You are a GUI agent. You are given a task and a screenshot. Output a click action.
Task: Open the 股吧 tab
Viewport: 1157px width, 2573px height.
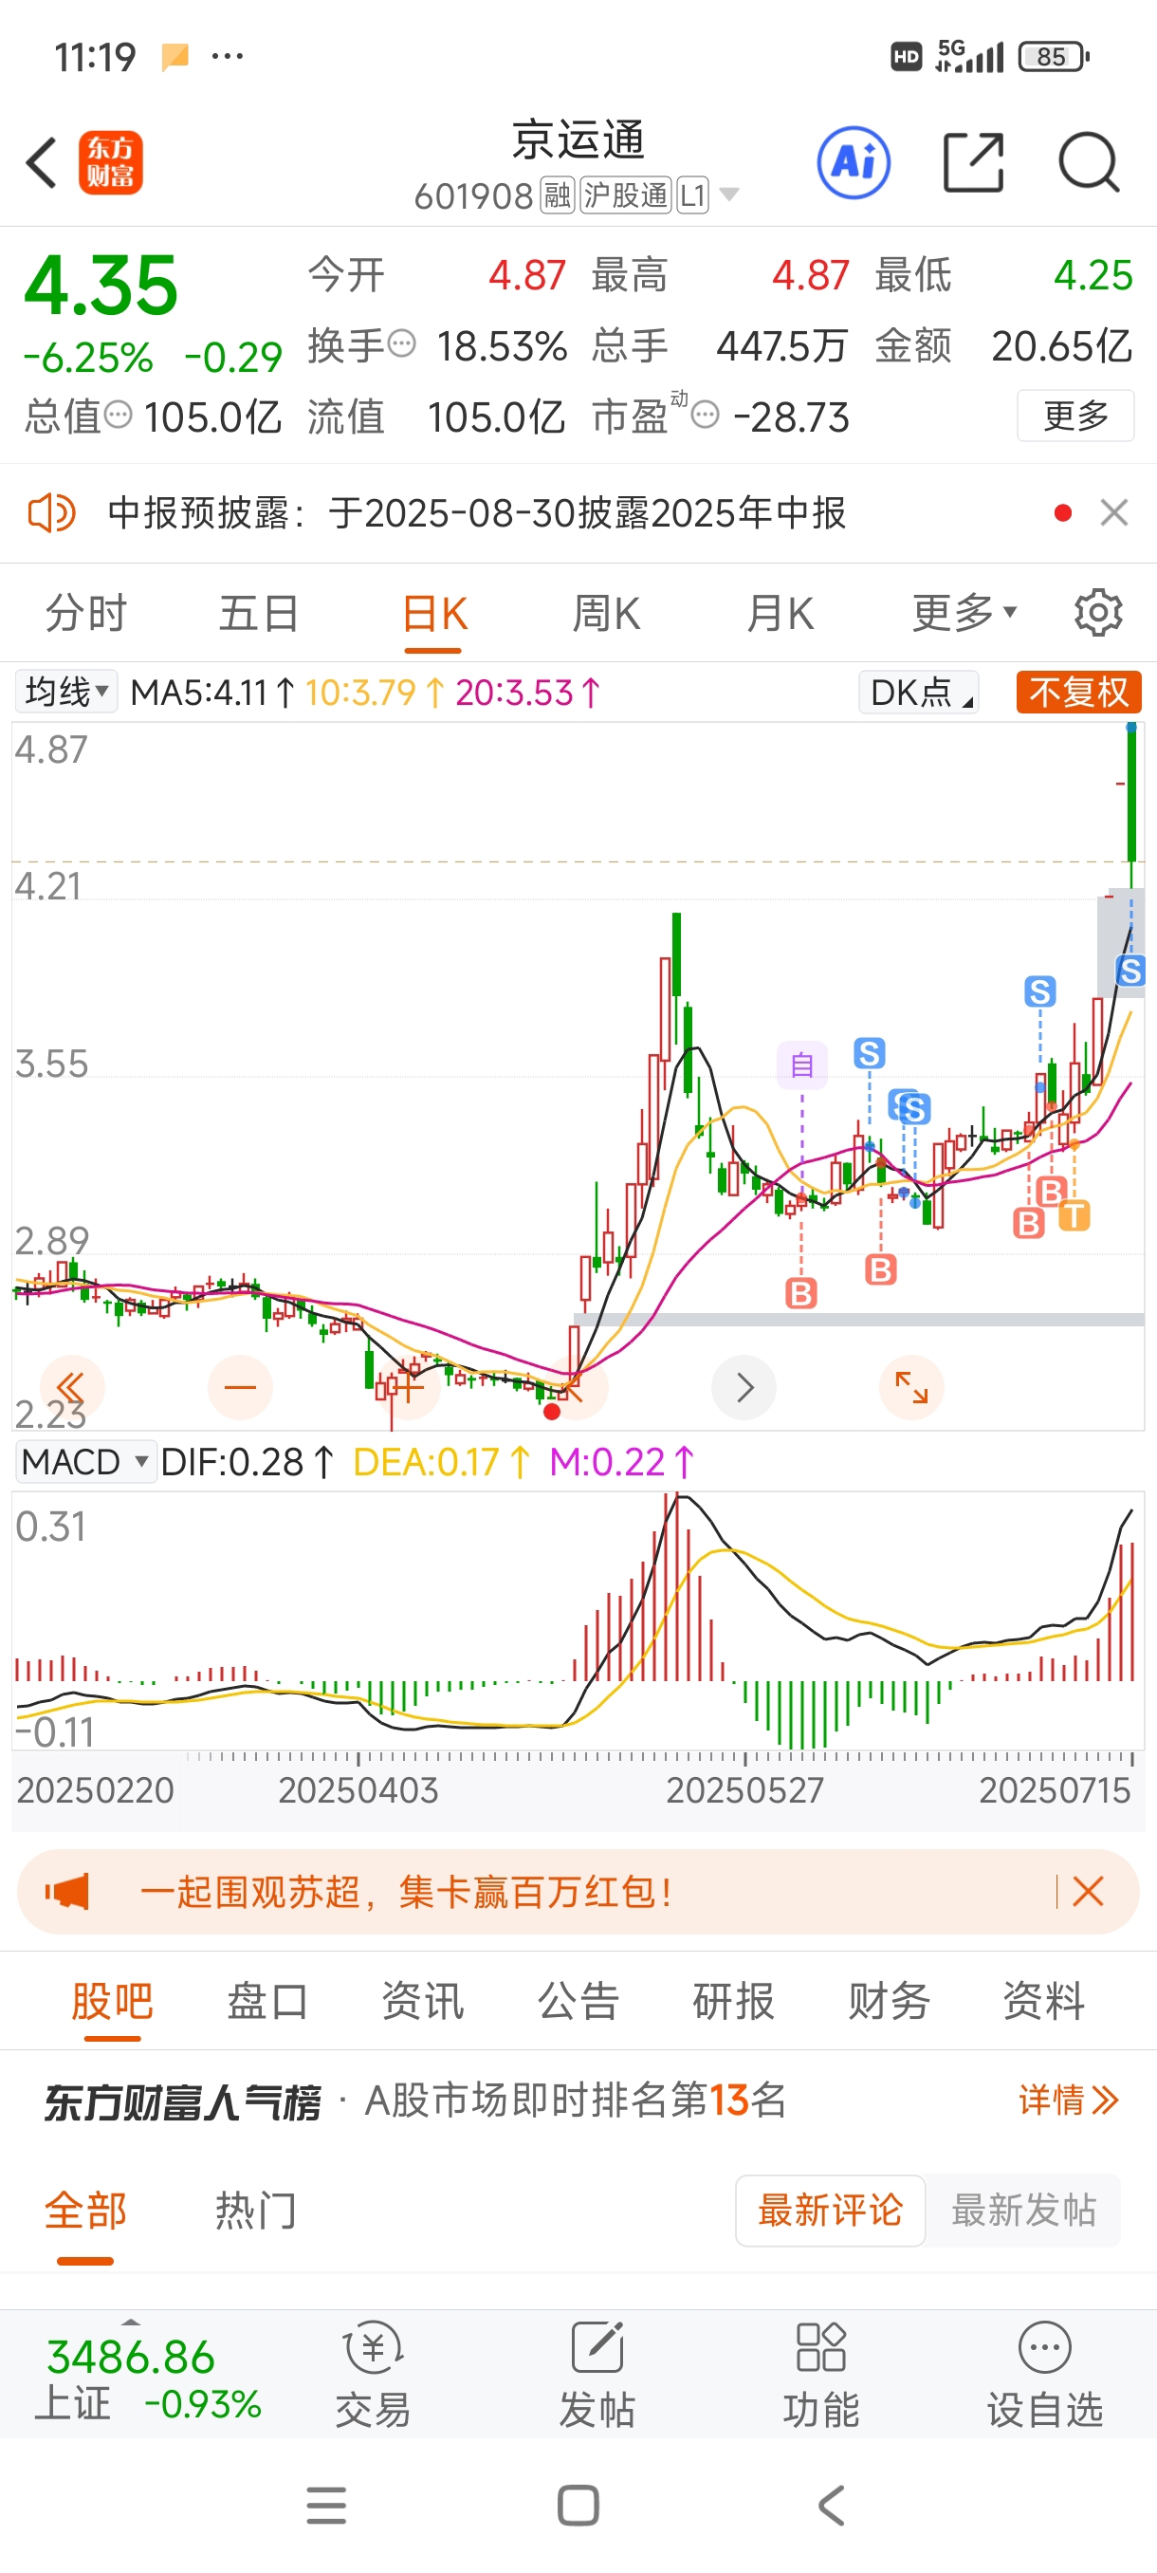112,2001
